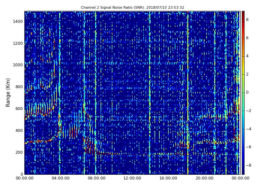Click the colorbar label 4

point(247,56)
